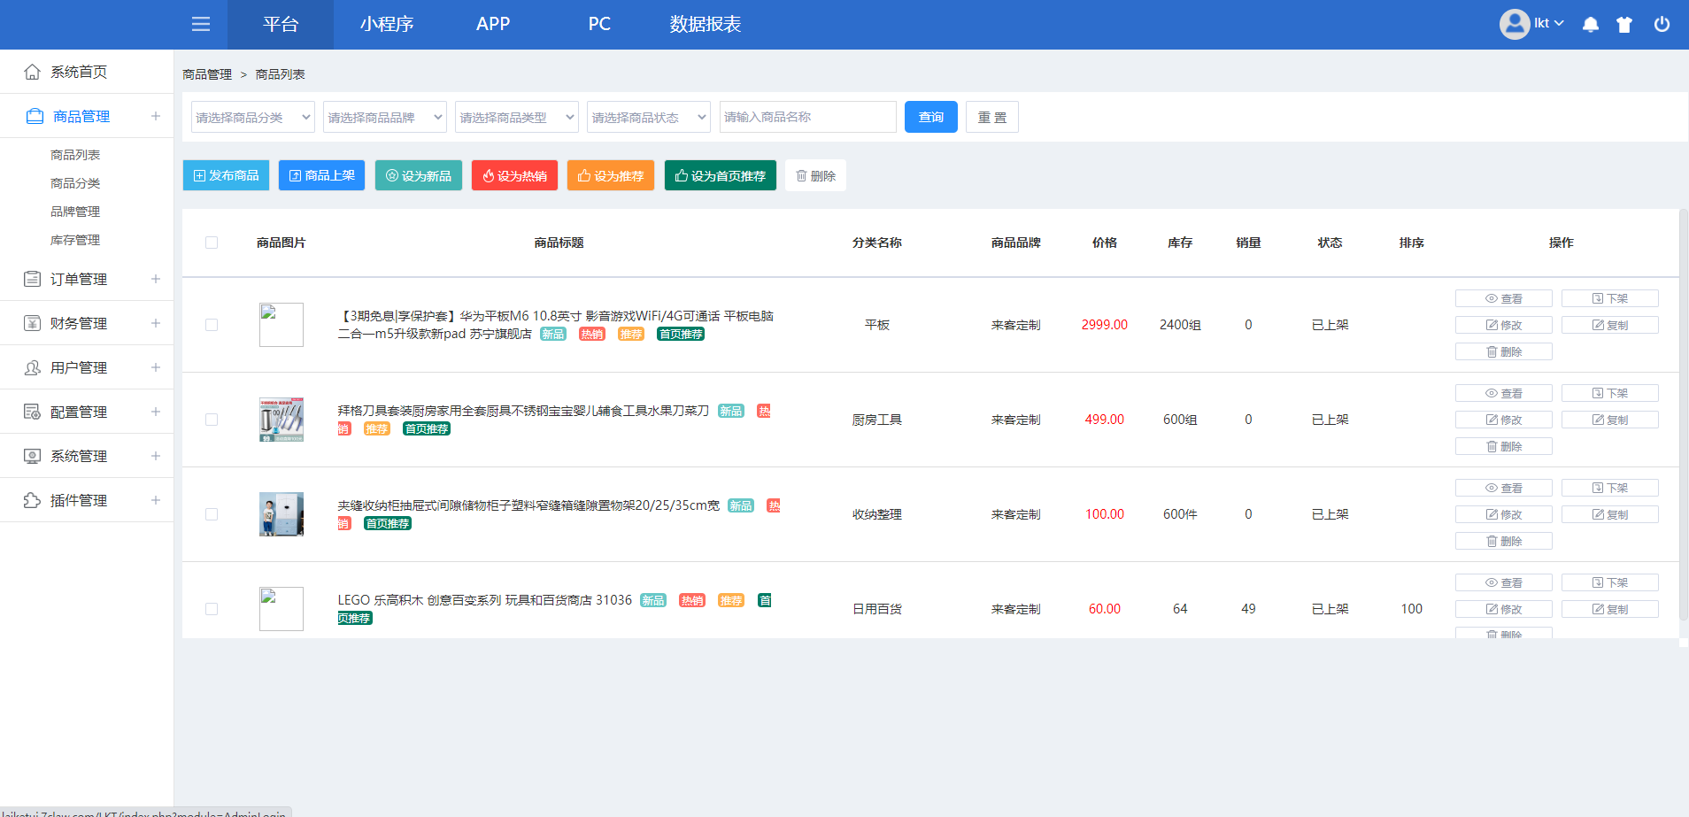This screenshot has height=817, width=1689.
Task: Open the notification bell icon
Action: point(1590,24)
